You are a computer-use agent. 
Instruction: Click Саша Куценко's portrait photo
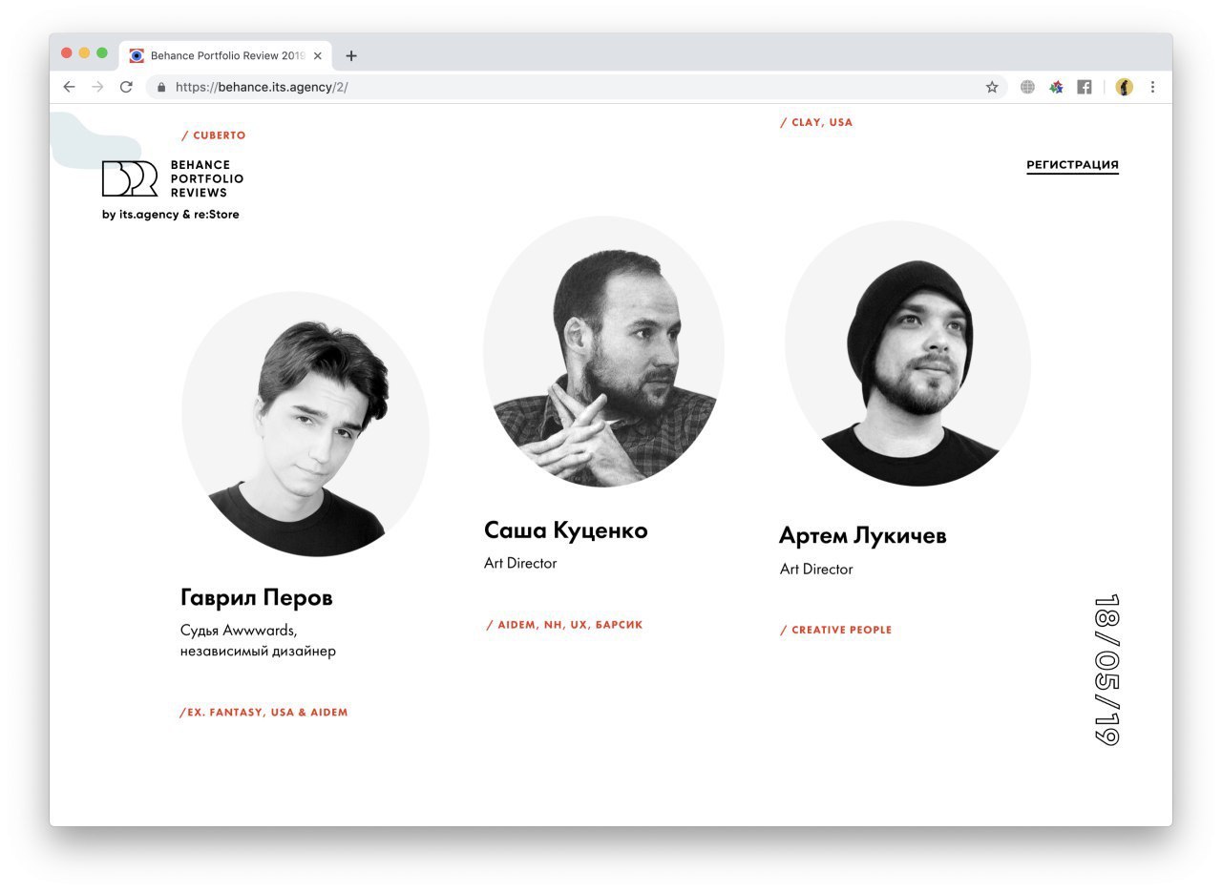(603, 352)
